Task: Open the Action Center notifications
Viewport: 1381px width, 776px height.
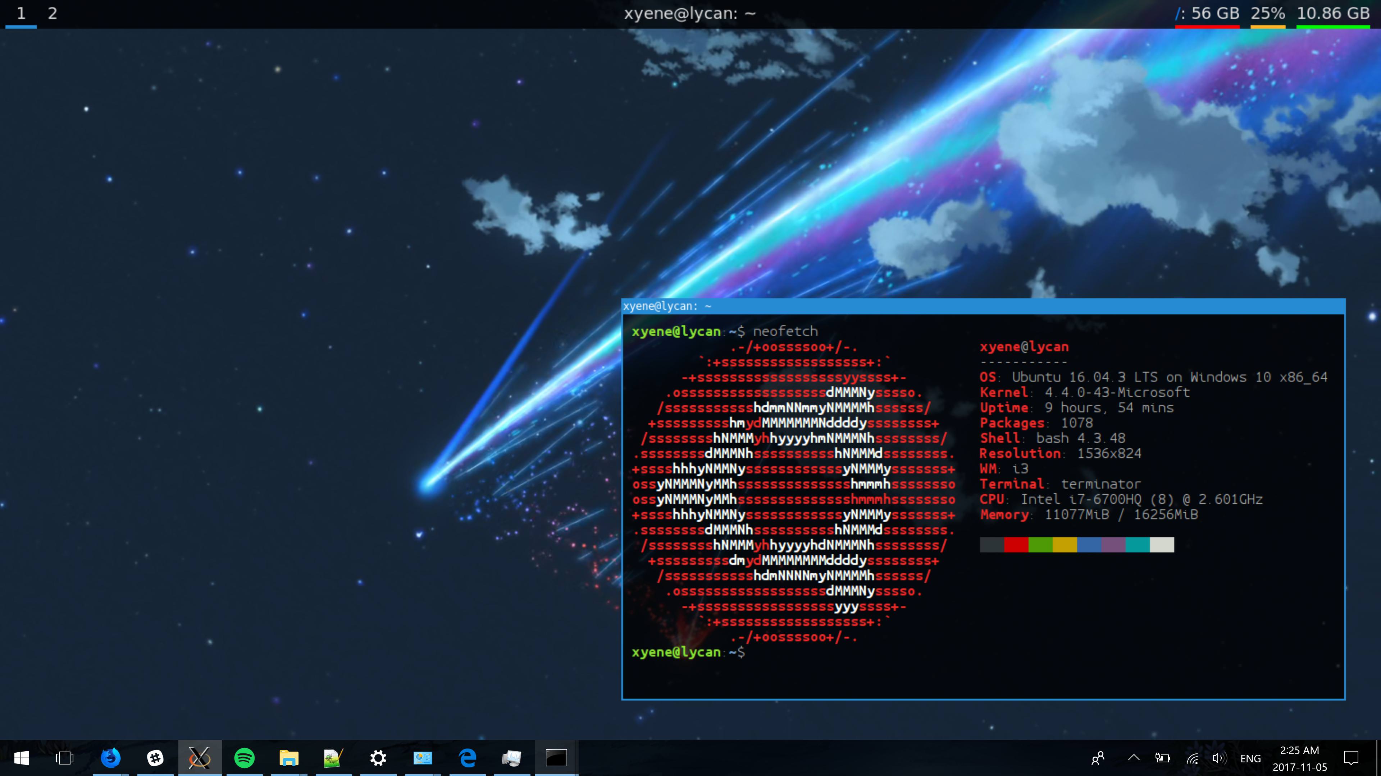Action: 1351,758
